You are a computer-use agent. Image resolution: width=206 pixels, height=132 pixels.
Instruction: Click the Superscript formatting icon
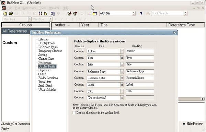pos(80,19)
